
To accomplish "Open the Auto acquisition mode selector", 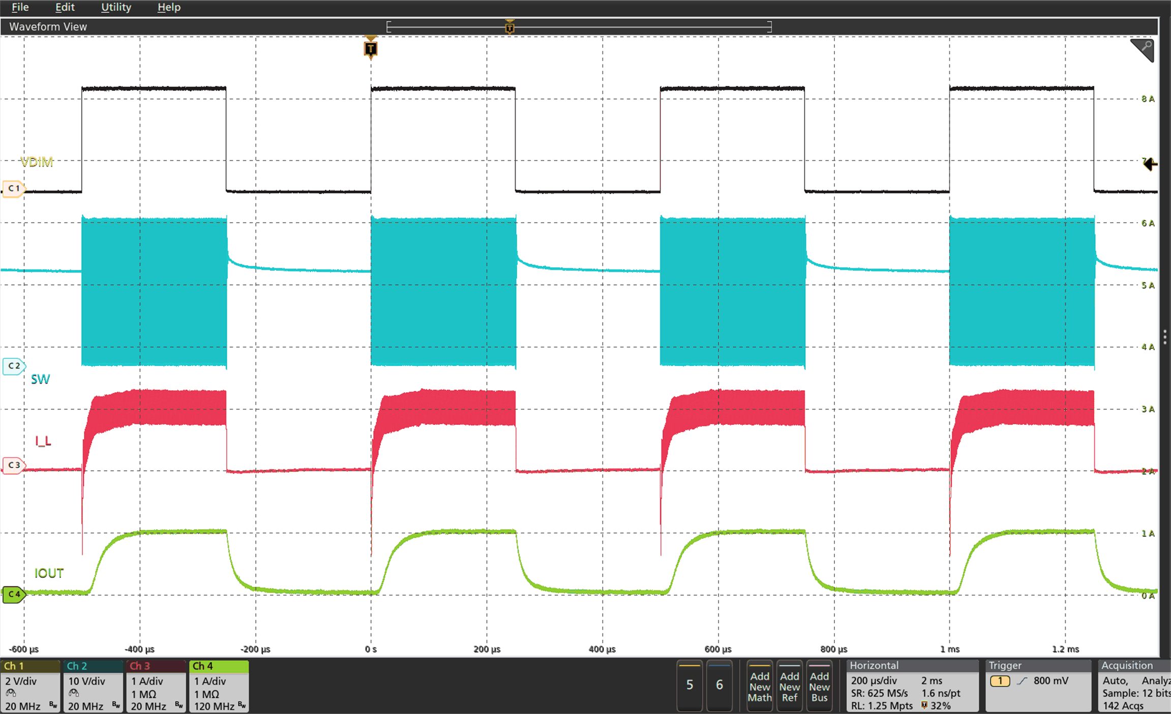I will pyautogui.click(x=1115, y=680).
